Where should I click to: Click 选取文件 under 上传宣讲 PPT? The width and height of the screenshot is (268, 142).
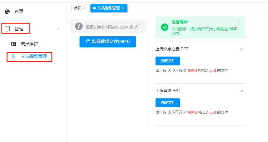pyautogui.click(x=168, y=103)
